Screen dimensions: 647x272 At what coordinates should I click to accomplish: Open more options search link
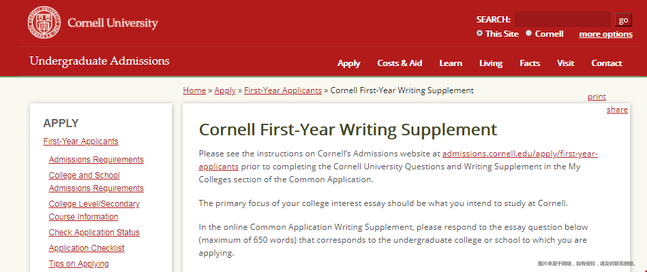pos(605,34)
